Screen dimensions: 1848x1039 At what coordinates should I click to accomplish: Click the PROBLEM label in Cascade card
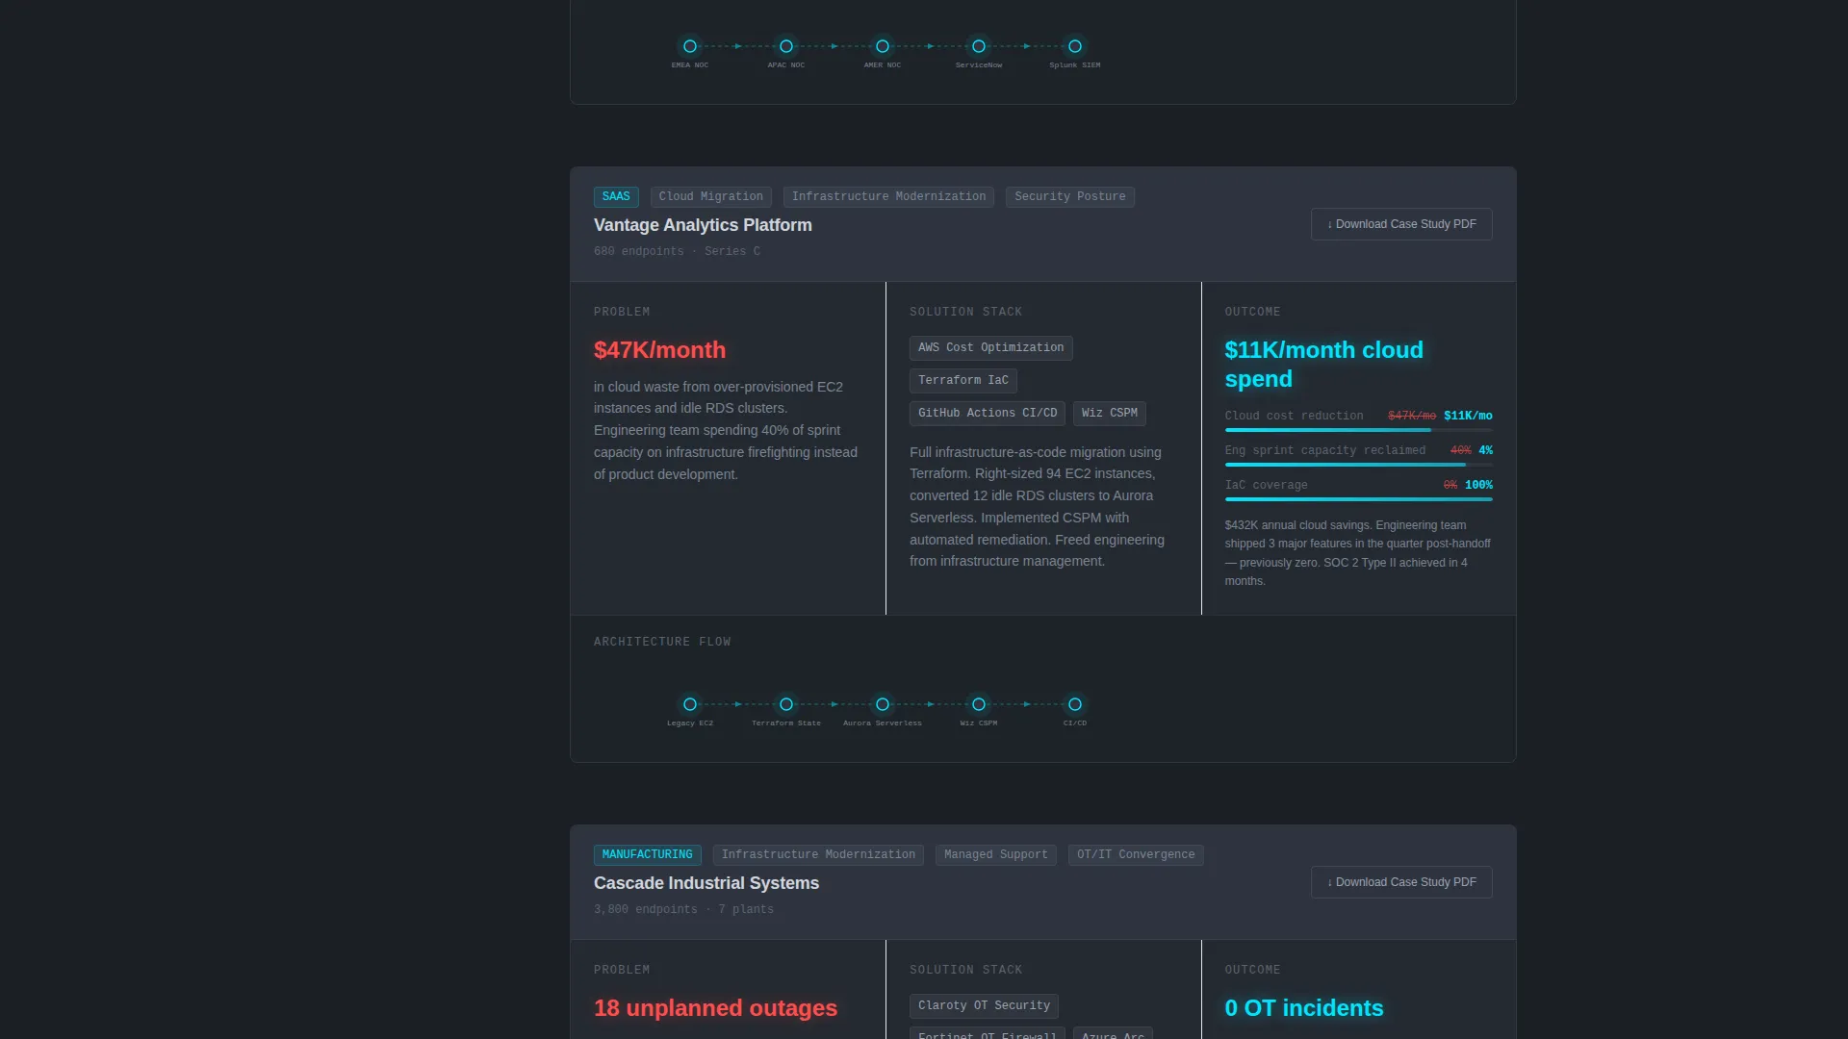(622, 970)
